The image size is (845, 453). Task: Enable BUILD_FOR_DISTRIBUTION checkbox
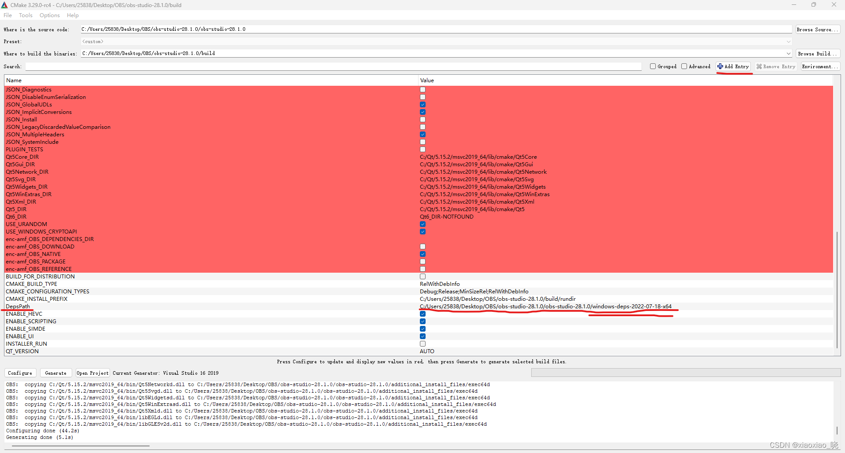(x=422, y=277)
